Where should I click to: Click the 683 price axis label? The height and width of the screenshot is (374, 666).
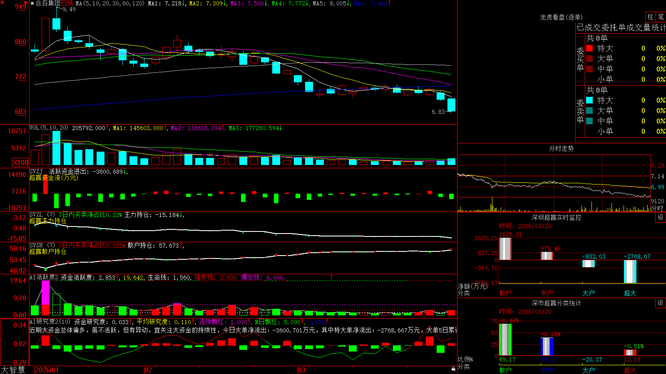pyautogui.click(x=20, y=111)
